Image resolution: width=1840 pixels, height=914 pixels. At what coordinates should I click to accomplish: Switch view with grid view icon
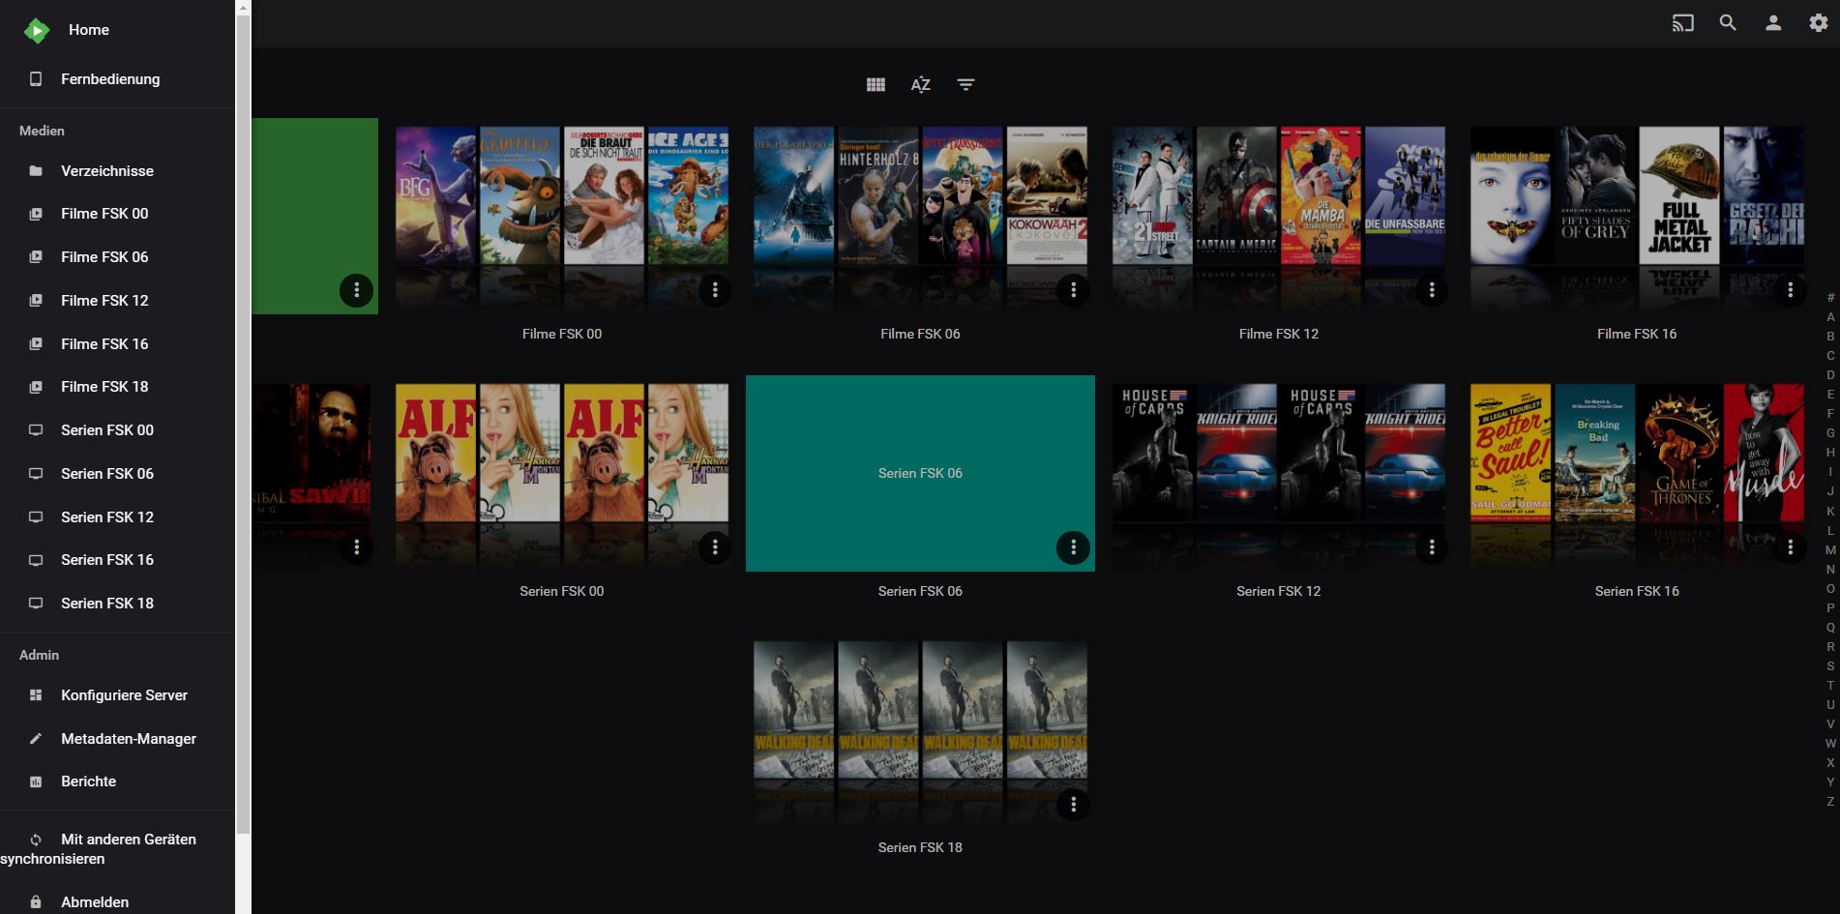[875, 85]
